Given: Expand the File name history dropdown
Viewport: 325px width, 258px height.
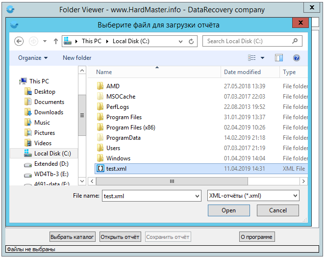Looking at the screenshot, I should 197,196.
